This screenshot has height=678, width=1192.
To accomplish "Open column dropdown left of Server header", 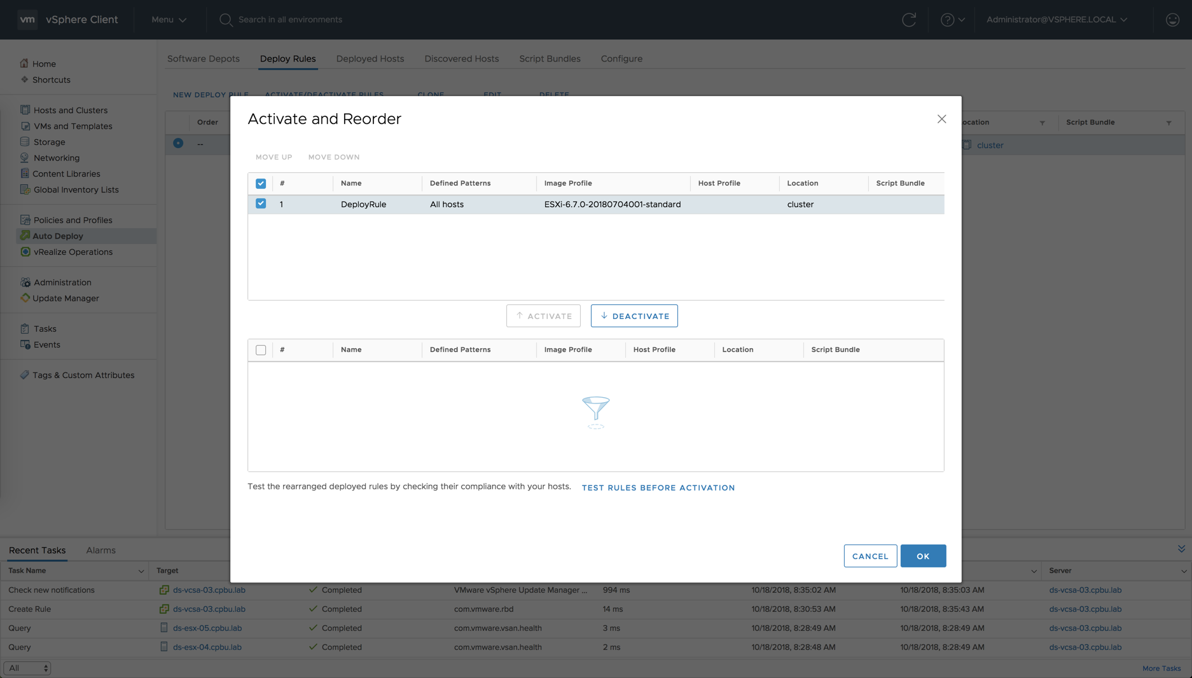I will tap(1034, 571).
